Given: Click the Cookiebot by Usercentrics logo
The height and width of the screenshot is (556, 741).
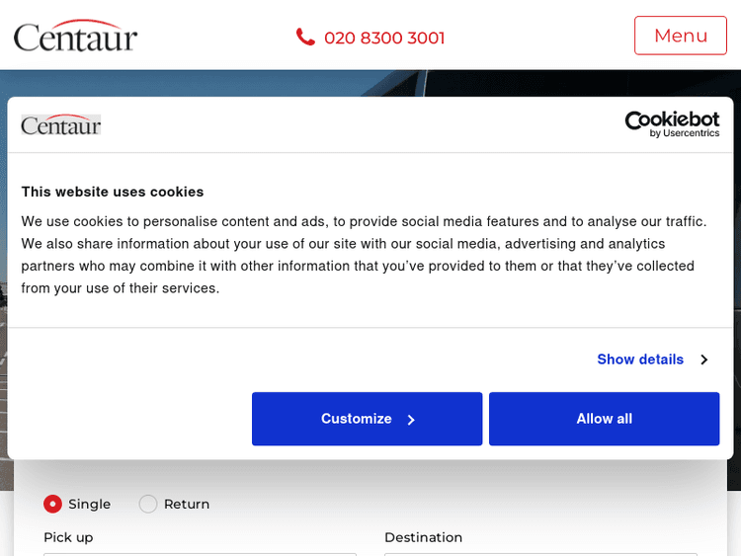Looking at the screenshot, I should 672,123.
